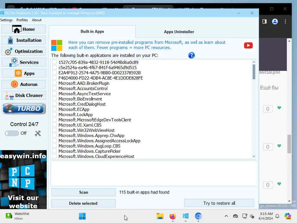Open Control 24/7 tools wrench icon

[x=38, y=133]
